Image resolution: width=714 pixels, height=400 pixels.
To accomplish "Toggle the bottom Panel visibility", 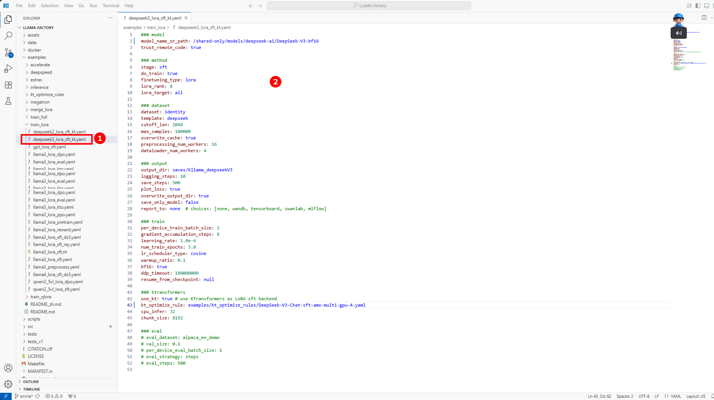I will click(706, 6).
